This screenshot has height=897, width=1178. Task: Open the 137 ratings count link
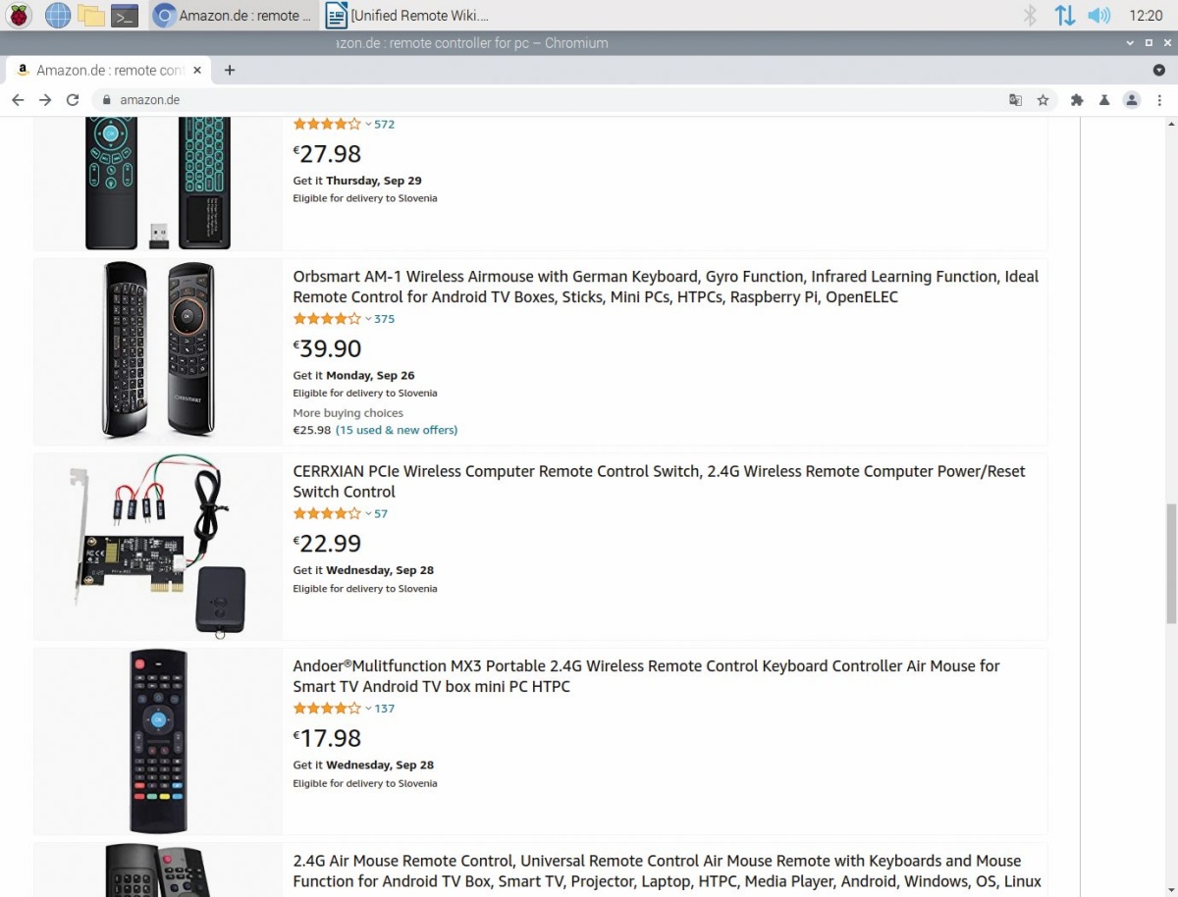(x=384, y=709)
